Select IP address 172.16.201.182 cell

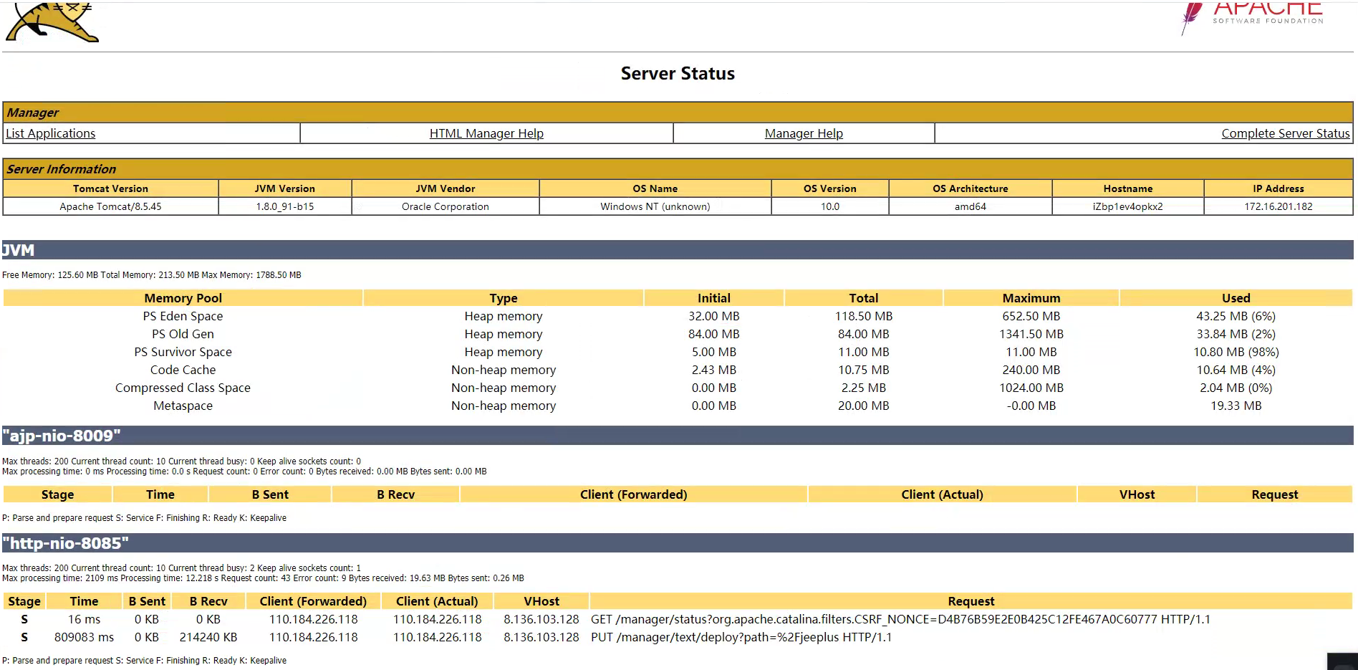click(x=1278, y=206)
